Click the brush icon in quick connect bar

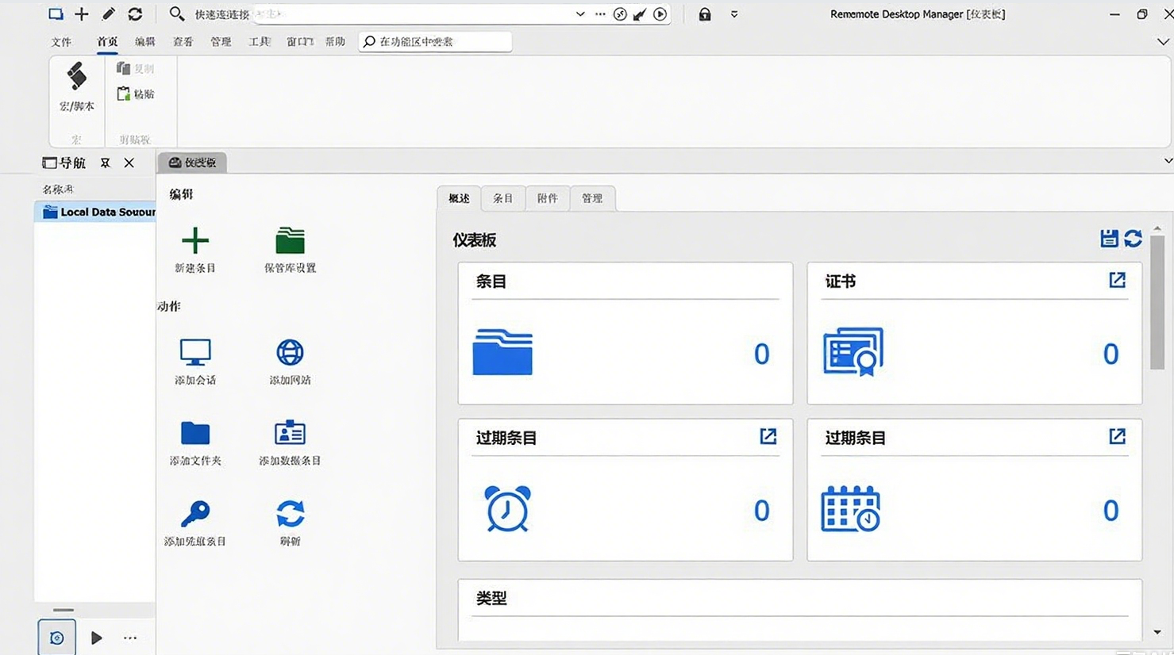pos(640,14)
